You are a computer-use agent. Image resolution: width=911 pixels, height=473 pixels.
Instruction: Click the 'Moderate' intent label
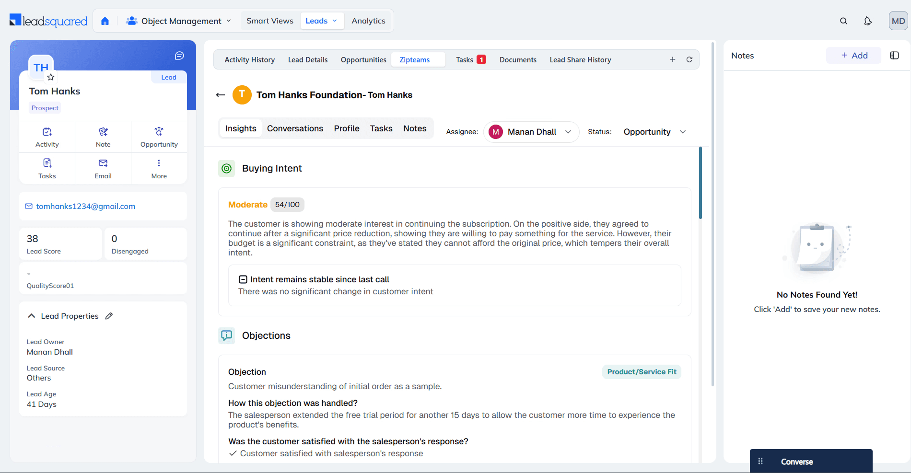[247, 205]
